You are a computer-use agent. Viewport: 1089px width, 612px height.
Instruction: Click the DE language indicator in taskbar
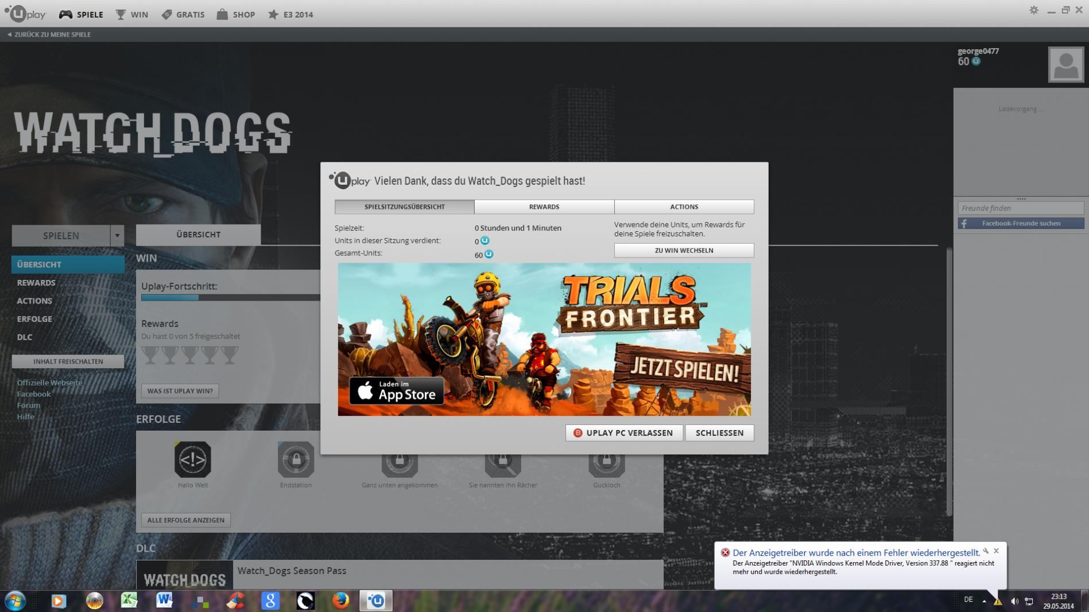(968, 600)
